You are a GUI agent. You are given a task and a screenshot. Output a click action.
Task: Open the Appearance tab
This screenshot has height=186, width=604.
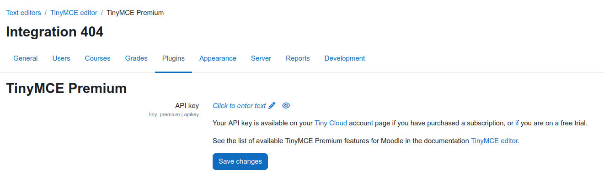[218, 58]
